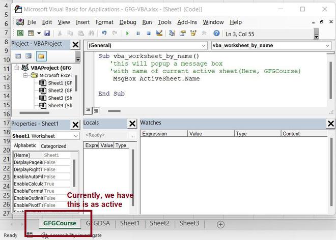Click the toolbar options overflow arrow
Image resolution: width=336 pixels, height=240 pixels.
tap(316, 34)
